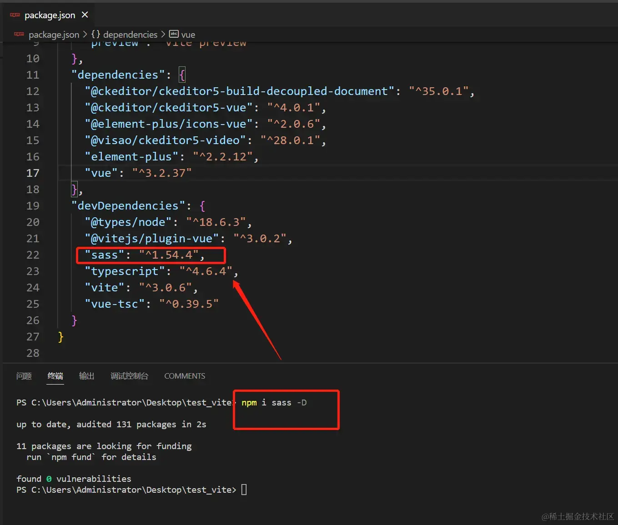Click the npm file icon in tab
This screenshot has width=618, height=525.
click(x=15, y=15)
